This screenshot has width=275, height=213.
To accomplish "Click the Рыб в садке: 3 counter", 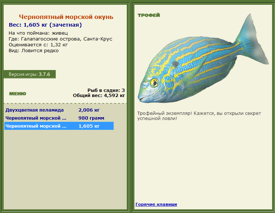I will [106, 90].
